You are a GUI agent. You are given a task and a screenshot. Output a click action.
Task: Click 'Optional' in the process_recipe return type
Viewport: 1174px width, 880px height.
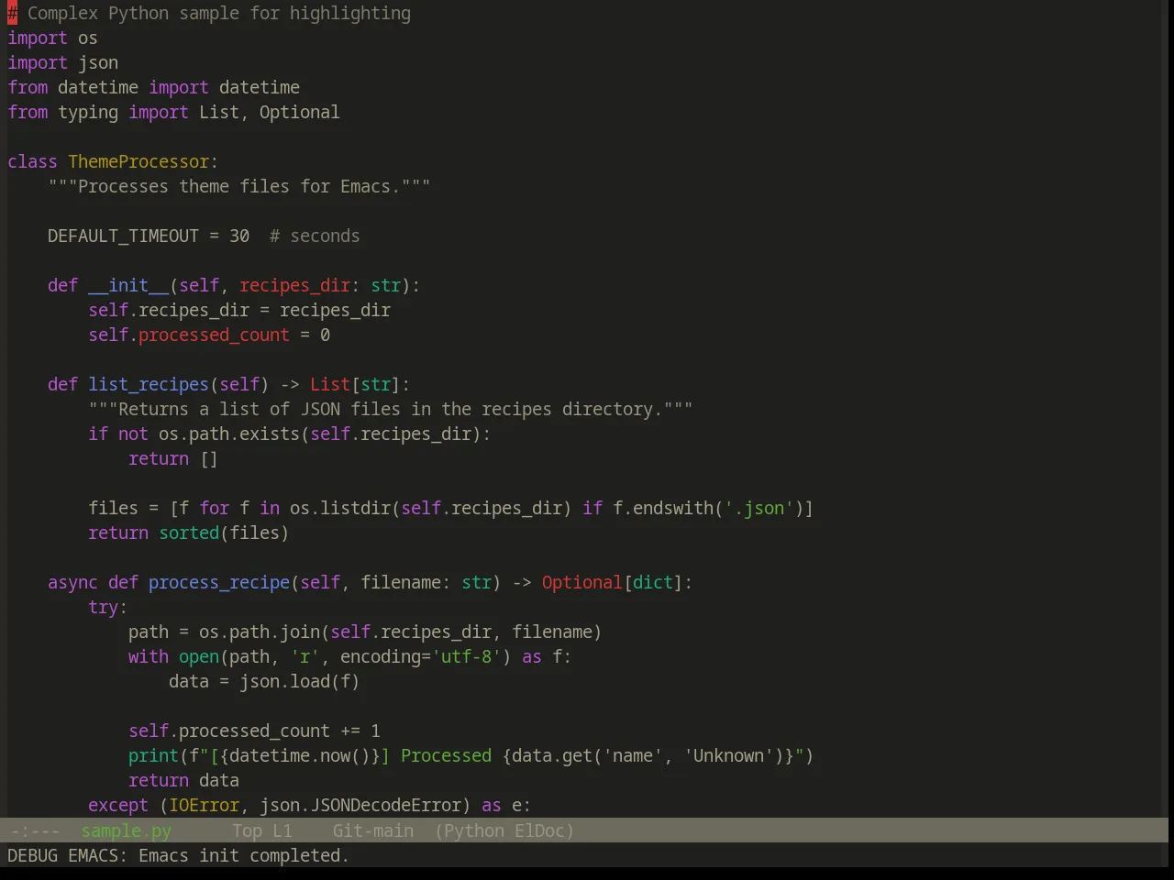[582, 582]
